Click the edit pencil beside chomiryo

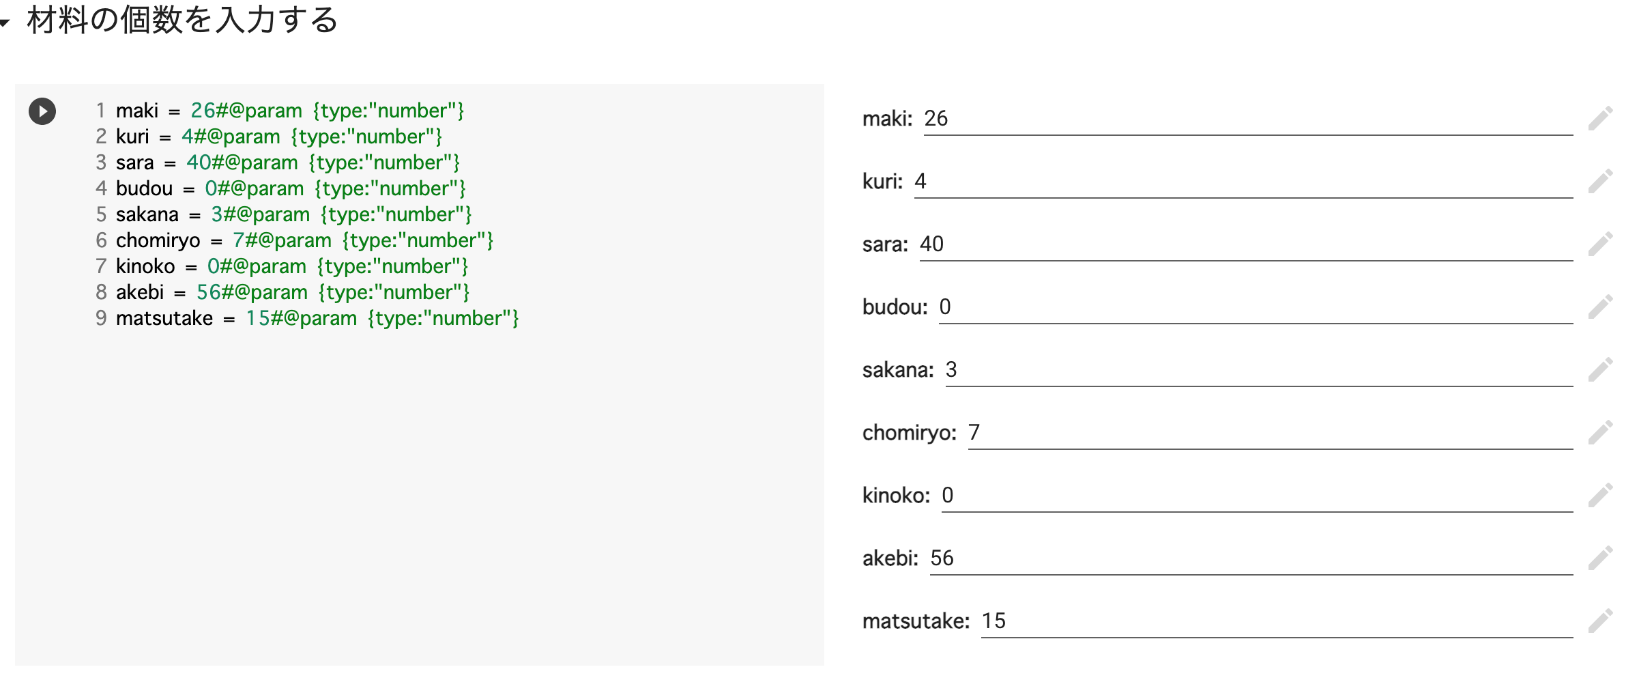click(x=1600, y=432)
